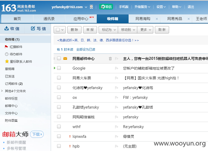Screen dimensions: 208x151
Task: Flag the 网易邮件中心 message
Action: (116, 59)
